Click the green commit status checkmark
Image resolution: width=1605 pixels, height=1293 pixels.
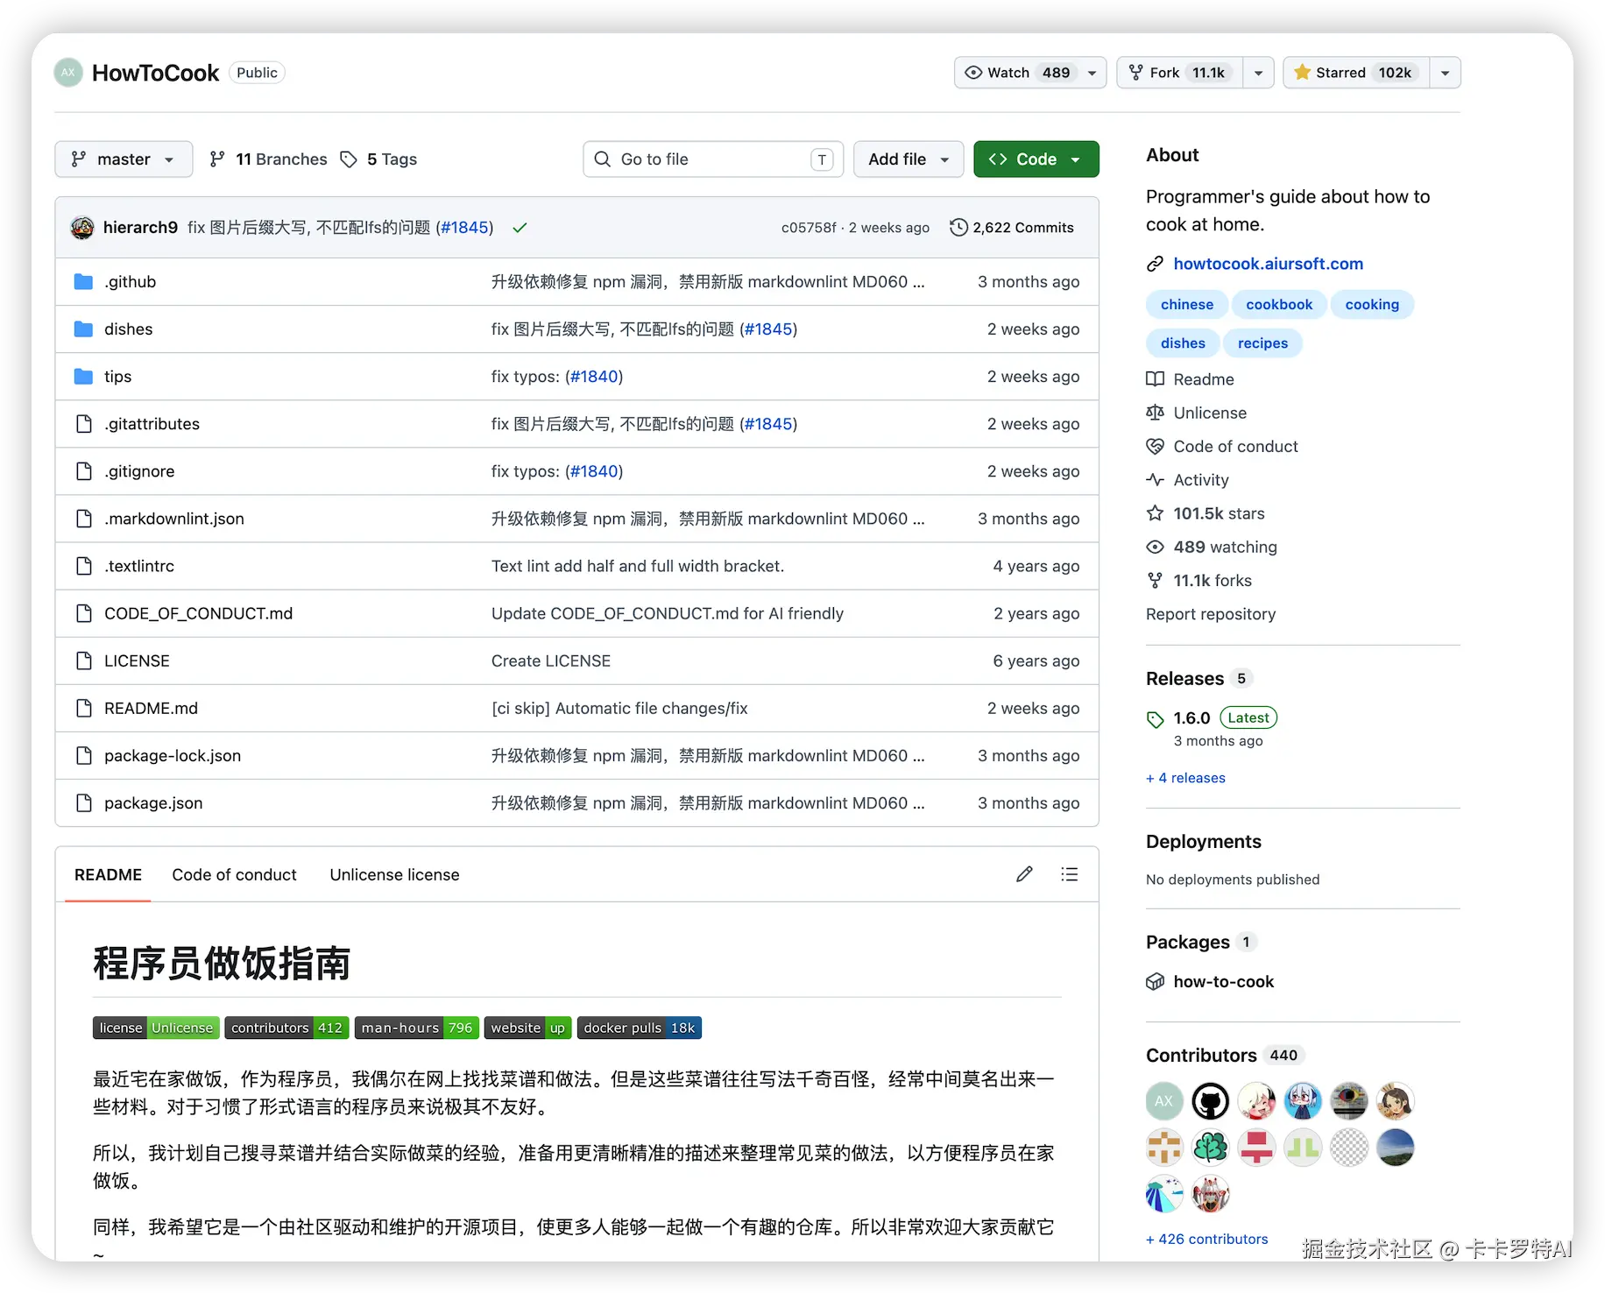(x=520, y=228)
